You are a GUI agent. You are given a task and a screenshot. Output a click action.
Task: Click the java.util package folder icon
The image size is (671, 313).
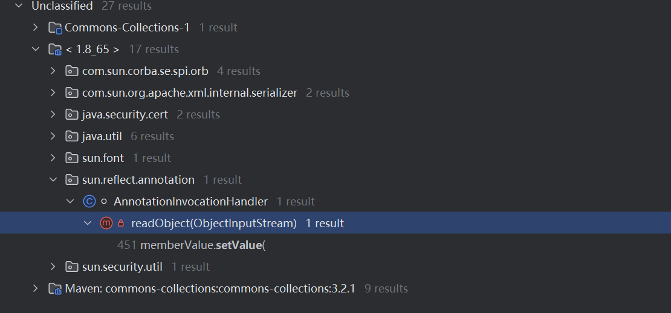pyautogui.click(x=71, y=137)
